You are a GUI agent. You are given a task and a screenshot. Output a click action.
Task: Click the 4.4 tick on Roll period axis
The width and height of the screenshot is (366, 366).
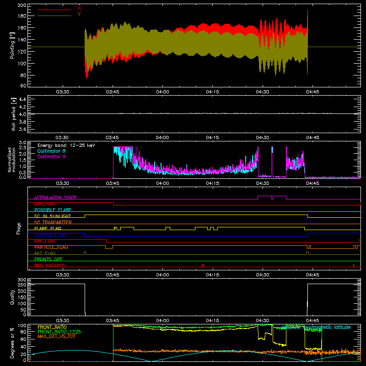[22, 99]
